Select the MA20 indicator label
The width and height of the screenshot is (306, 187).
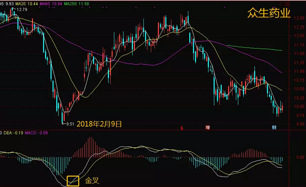tap(27, 4)
